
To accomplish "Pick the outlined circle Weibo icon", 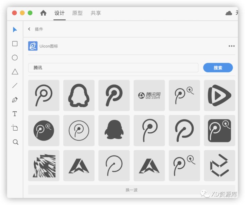I will (79, 130).
